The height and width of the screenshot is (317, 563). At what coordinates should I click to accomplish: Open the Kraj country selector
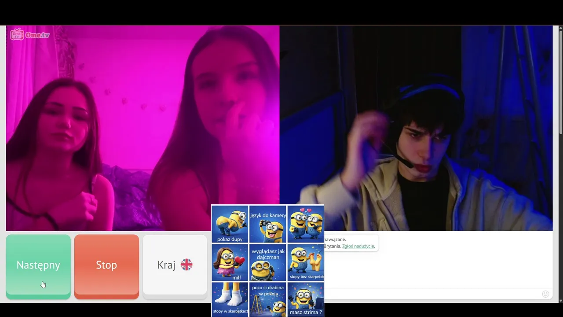click(x=175, y=266)
